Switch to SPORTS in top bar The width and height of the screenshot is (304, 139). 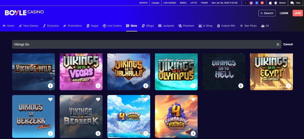point(143,3)
